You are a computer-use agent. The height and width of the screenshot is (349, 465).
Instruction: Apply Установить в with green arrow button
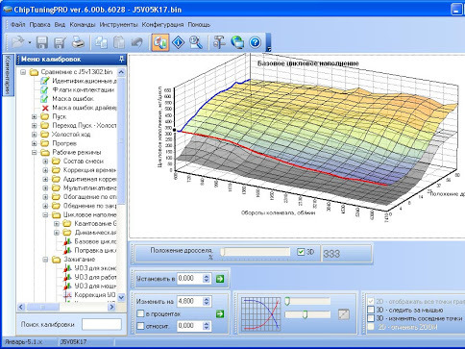(220, 279)
